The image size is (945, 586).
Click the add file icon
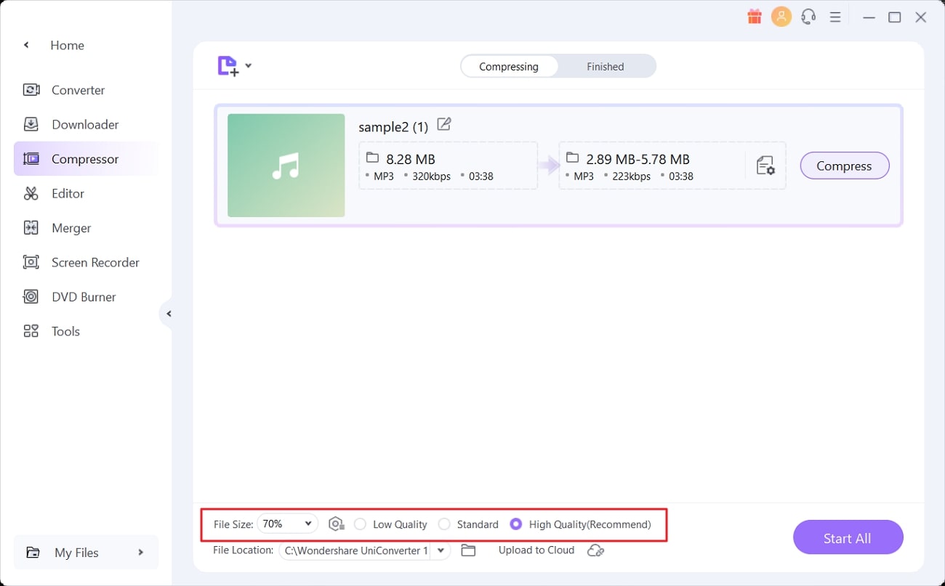pyautogui.click(x=228, y=66)
